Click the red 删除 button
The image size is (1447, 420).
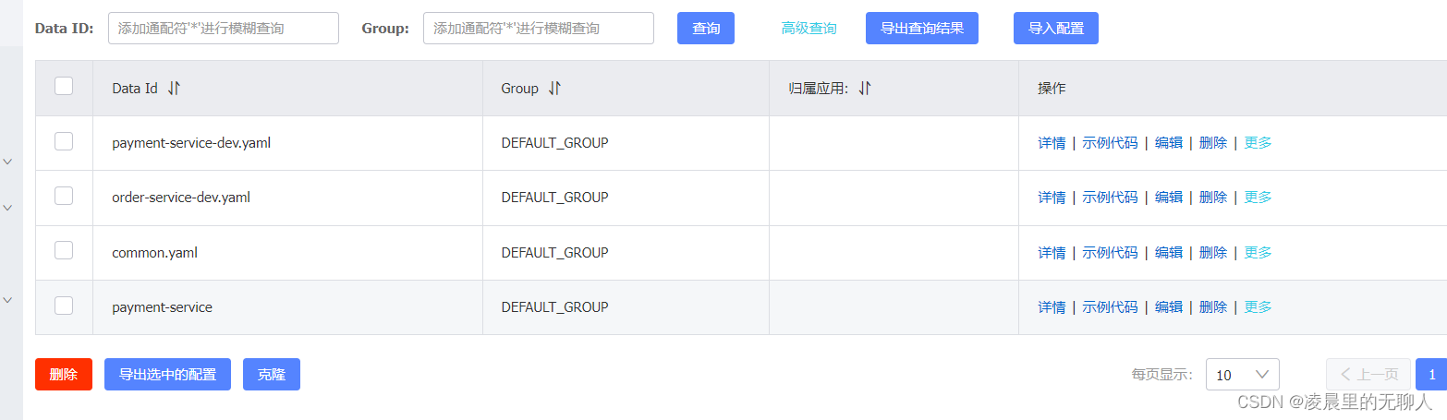coord(64,375)
